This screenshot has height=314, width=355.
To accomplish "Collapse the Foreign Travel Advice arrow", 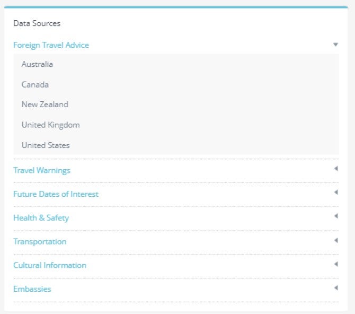I will coord(335,45).
